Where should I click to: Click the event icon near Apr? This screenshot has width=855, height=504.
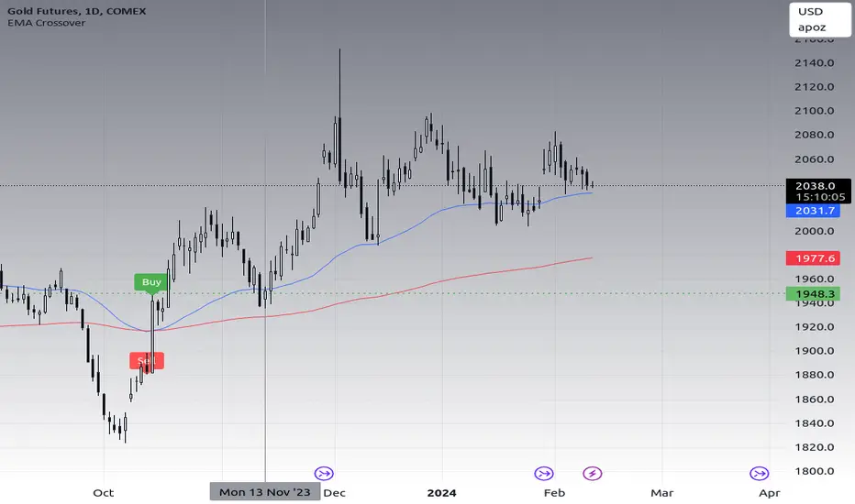(x=759, y=473)
